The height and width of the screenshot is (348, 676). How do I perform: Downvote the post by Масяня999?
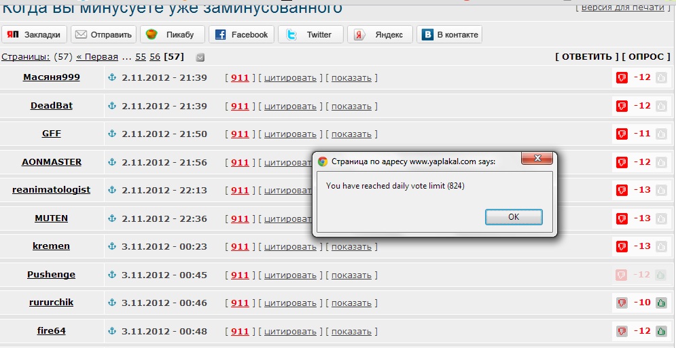(x=622, y=78)
